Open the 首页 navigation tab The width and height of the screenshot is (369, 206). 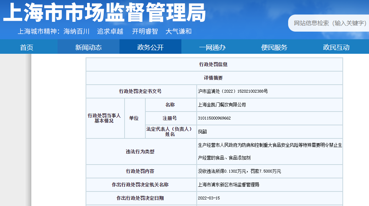click(x=27, y=47)
